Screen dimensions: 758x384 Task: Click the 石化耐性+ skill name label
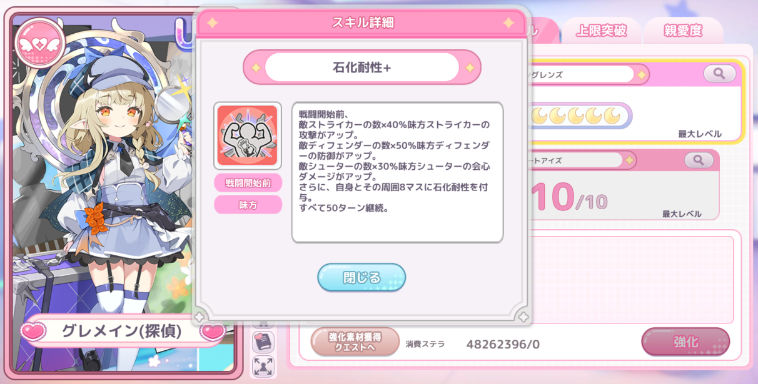click(x=361, y=67)
